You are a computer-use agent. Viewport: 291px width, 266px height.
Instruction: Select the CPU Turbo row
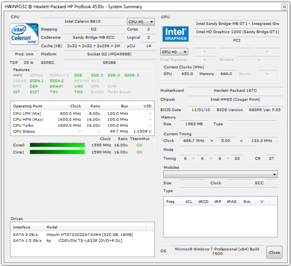tap(82, 125)
